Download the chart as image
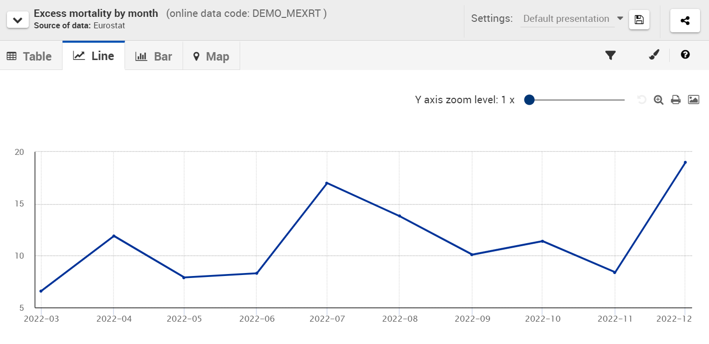The height and width of the screenshot is (344, 709). (x=693, y=100)
